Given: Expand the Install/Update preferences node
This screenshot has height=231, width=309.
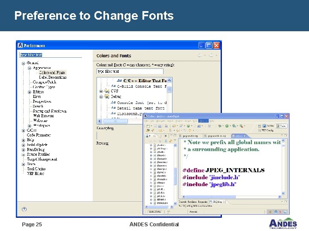Looking at the screenshot, I should pos(24,145).
